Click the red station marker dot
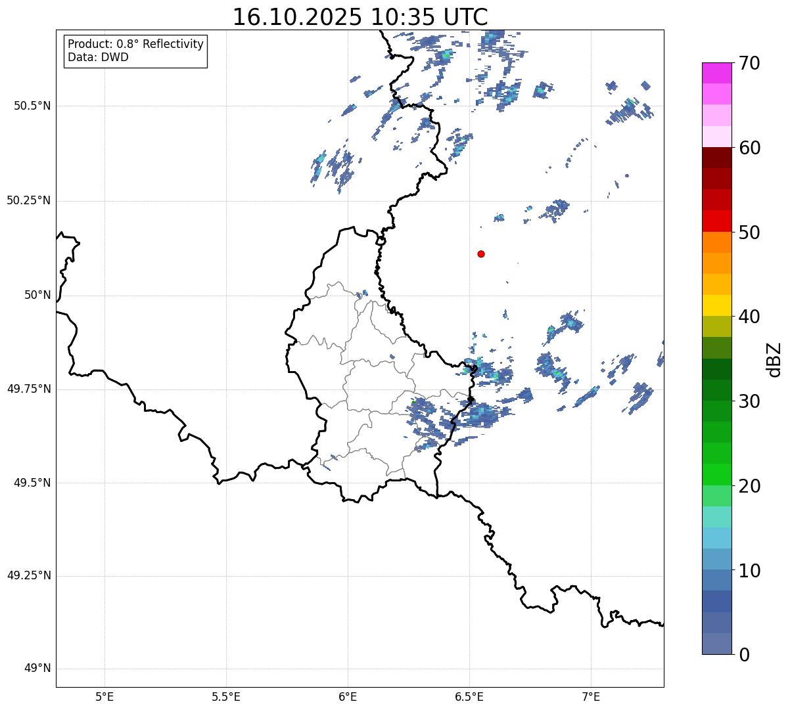The width and height of the screenshot is (790, 710). pos(481,254)
